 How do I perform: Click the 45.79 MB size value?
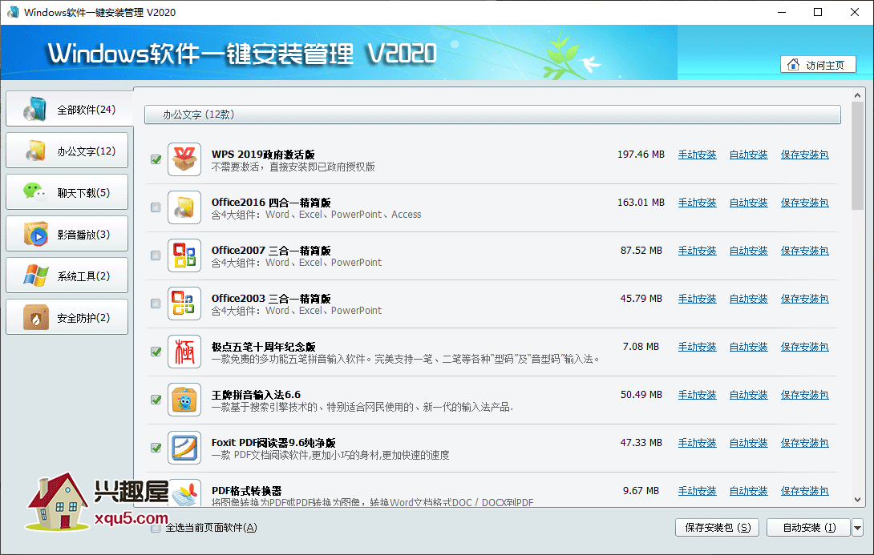click(x=641, y=299)
